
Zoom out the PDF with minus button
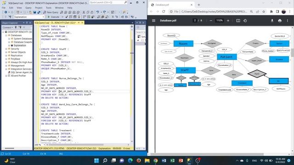(x=211, y=21)
